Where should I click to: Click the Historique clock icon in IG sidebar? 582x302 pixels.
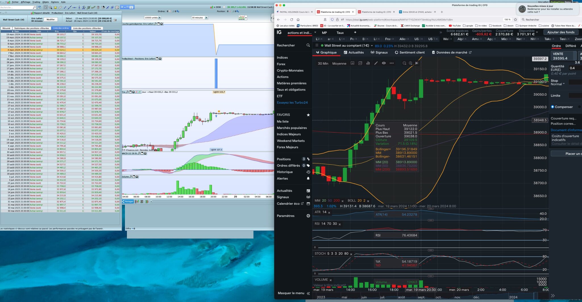coord(308,172)
